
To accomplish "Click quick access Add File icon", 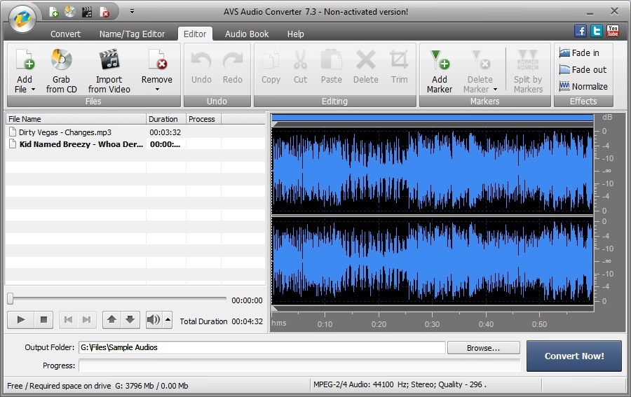I will coord(54,12).
